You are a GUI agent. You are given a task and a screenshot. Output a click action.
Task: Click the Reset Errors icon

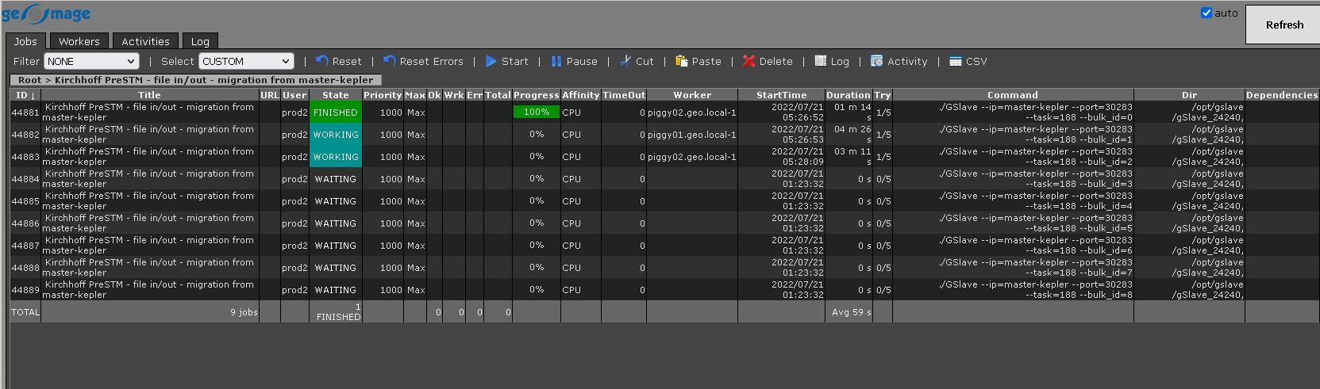[x=389, y=61]
